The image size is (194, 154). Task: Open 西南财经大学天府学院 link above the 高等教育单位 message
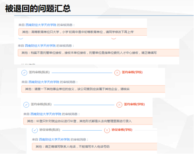click(x=41, y=25)
